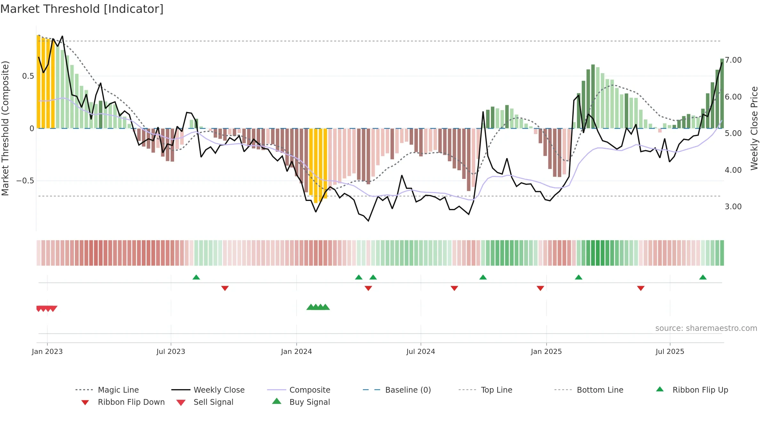The width and height of the screenshot is (768, 432).
Task: Toggle the Magic Line legend entry
Action: click(x=107, y=390)
